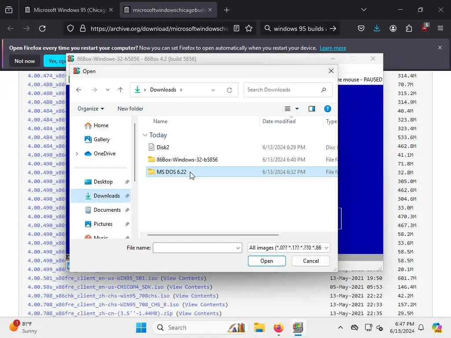The height and width of the screenshot is (338, 451).
Task: Close the Open dialog
Action: pyautogui.click(x=331, y=71)
